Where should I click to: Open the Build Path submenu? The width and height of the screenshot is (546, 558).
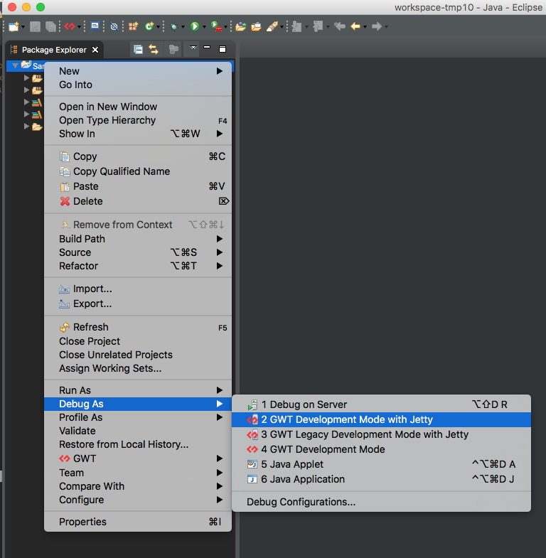pos(138,239)
